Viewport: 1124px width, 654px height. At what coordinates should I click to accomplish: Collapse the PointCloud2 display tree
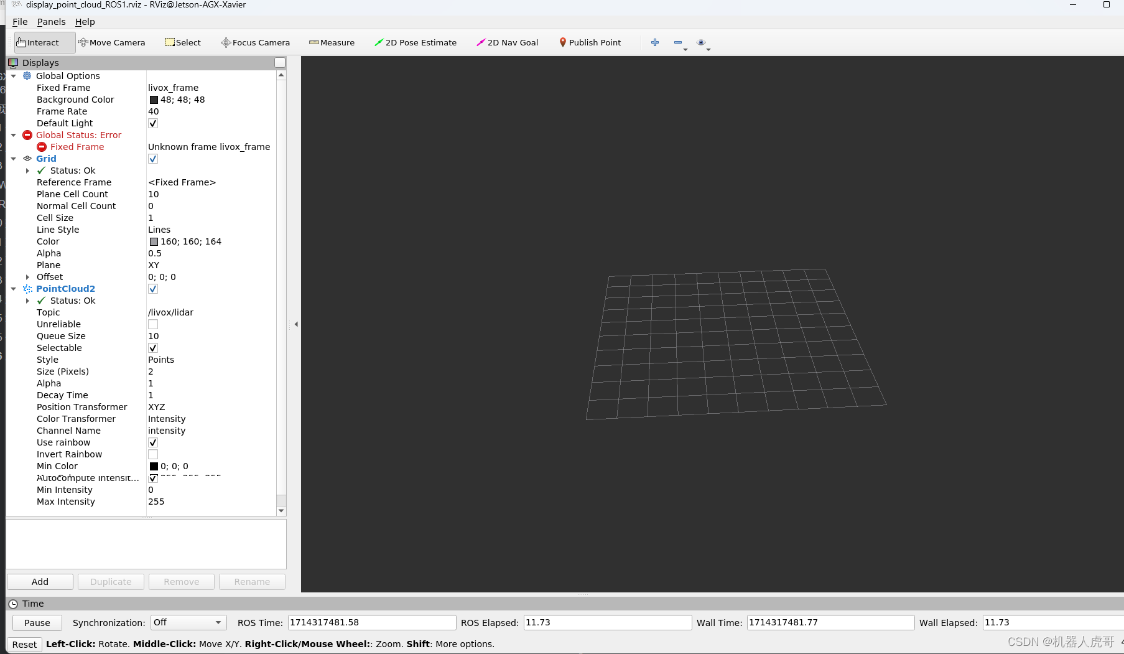tap(14, 289)
